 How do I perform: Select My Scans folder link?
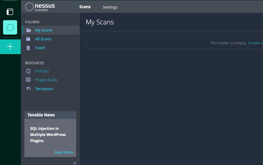click(44, 30)
